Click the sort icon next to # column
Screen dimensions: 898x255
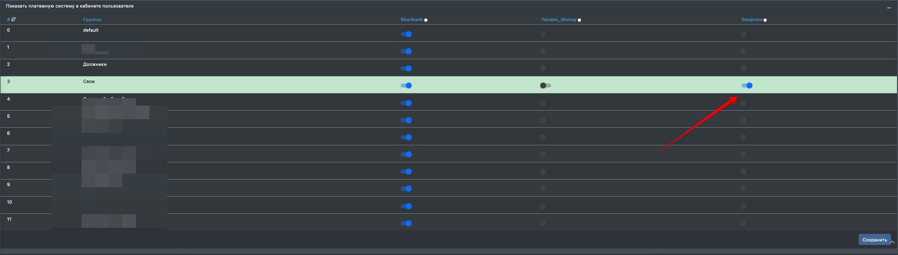click(x=13, y=20)
